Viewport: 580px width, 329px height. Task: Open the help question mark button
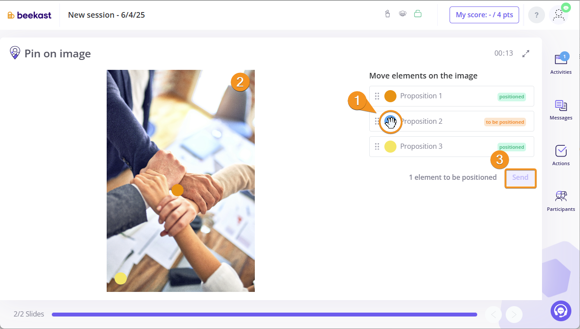[536, 15]
